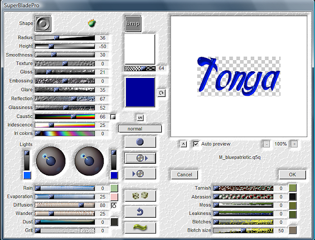Pick the olive Tarnish color swatch
This screenshot has height=240, width=315.
[293, 188]
